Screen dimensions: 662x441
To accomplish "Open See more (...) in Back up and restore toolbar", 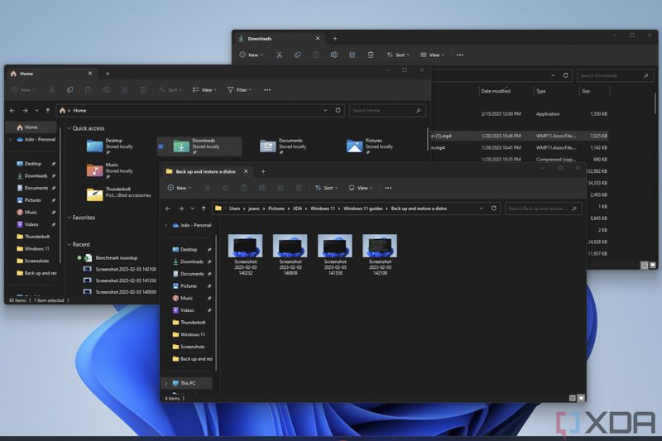I will [388, 188].
